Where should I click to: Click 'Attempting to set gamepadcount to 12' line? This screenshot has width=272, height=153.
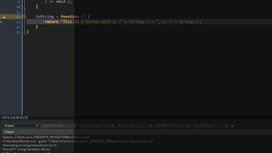pos(29,145)
